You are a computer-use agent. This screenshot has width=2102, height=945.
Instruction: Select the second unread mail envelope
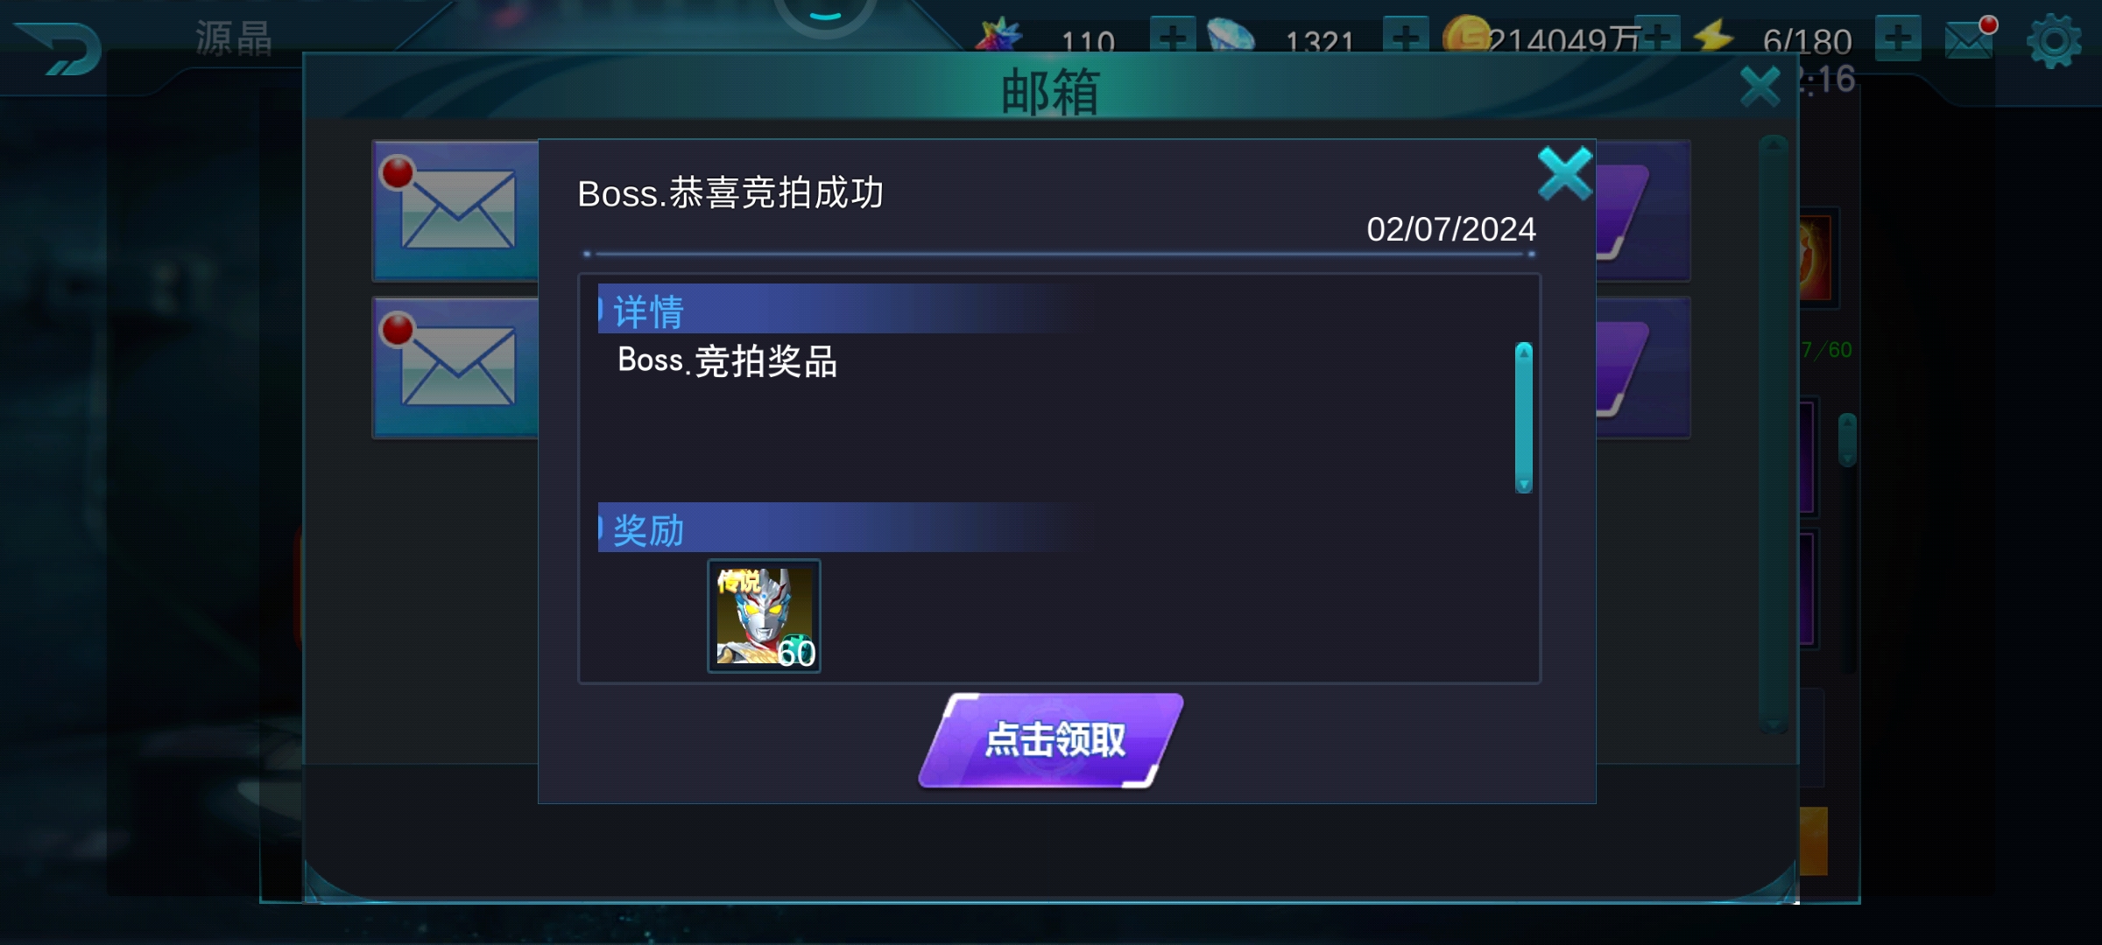point(455,367)
